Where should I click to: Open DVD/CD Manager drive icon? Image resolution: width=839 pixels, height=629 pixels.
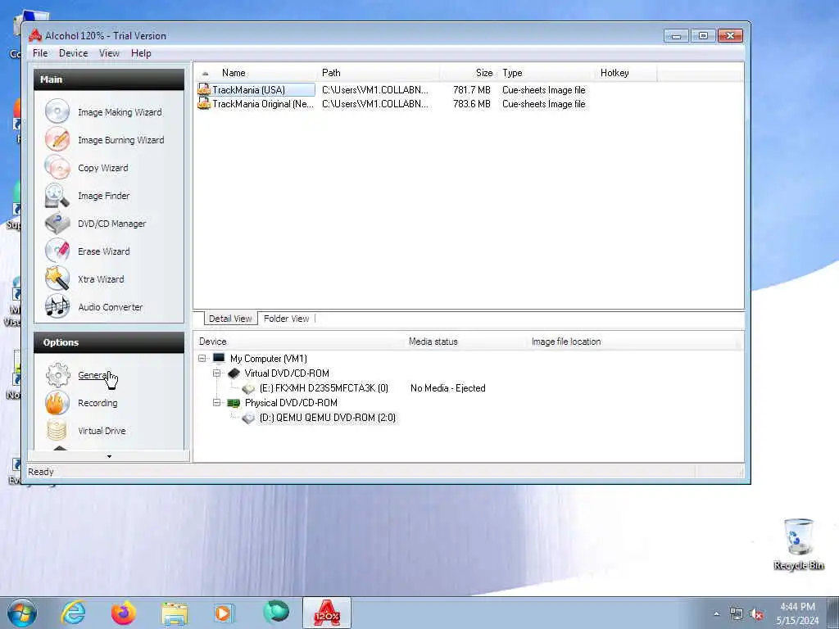pos(57,223)
